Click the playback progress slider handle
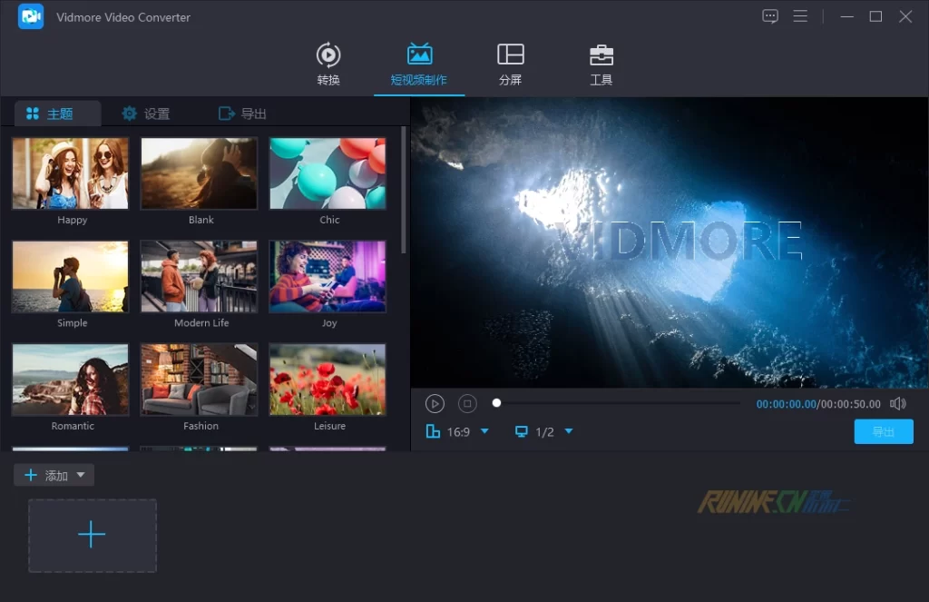This screenshot has width=929, height=602. (x=496, y=403)
